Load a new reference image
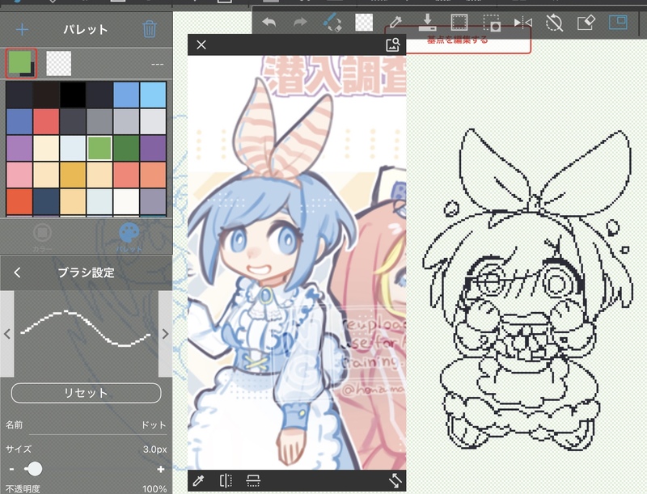This screenshot has height=494, width=647. [392, 44]
